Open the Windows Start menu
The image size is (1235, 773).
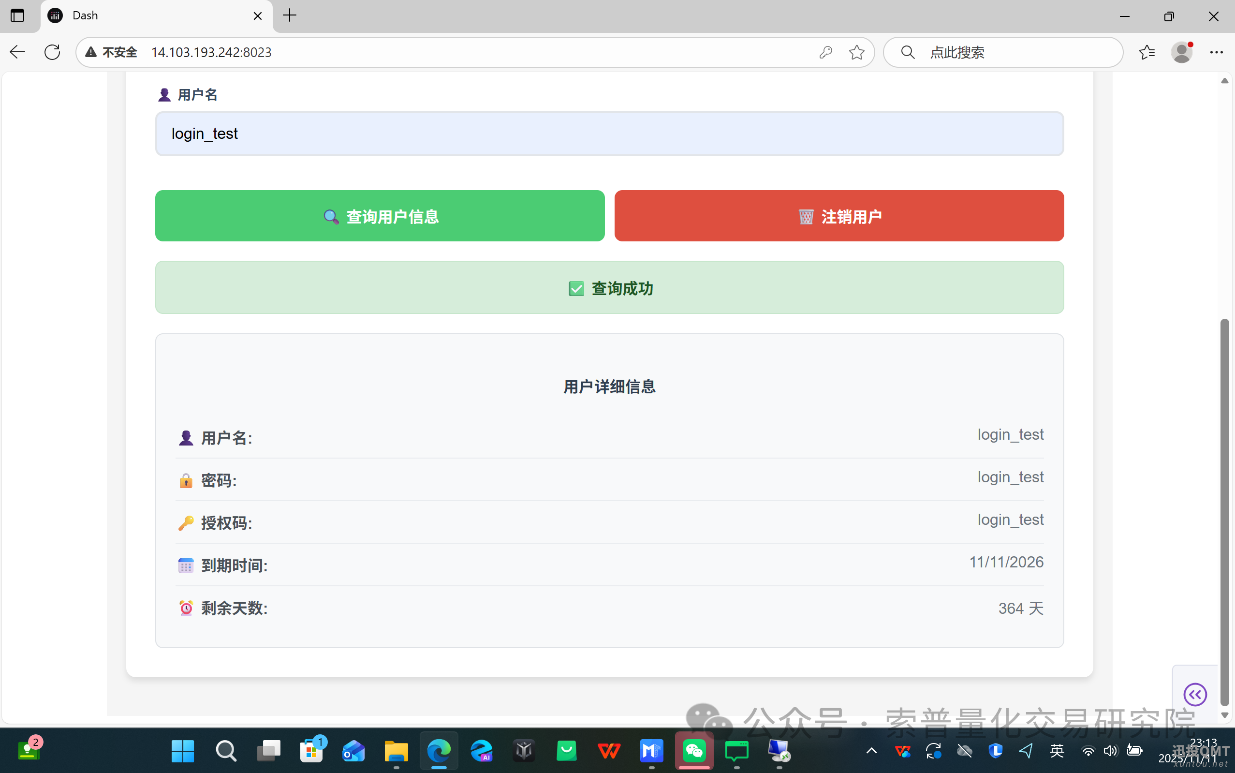click(182, 751)
